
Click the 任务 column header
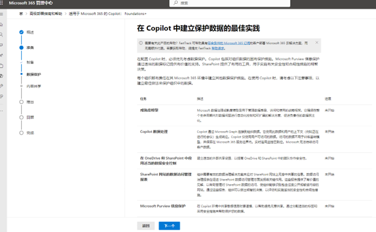[143, 99]
